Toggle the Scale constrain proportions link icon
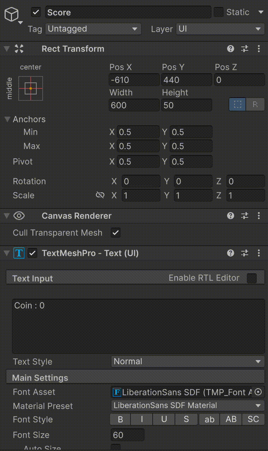268x451 pixels. pos(100,195)
